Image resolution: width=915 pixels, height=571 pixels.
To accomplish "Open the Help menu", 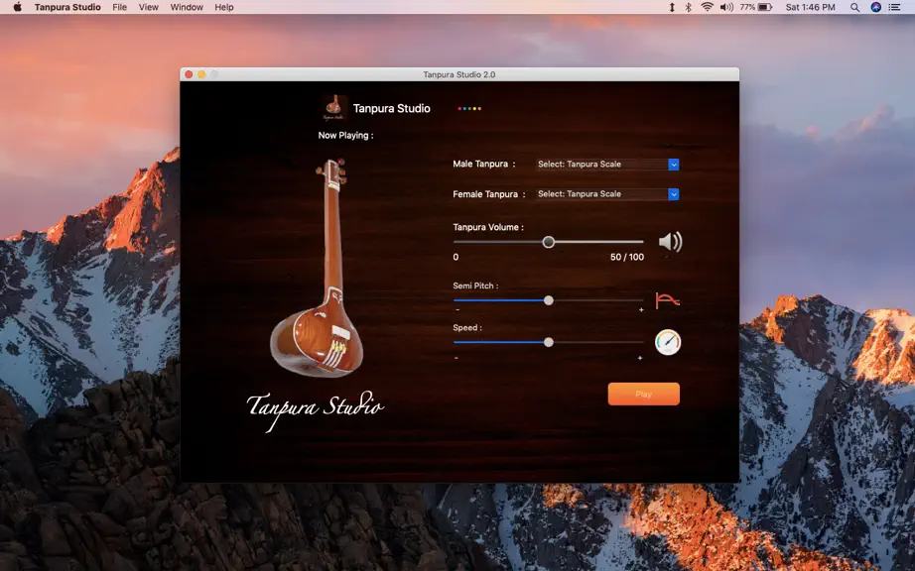I will tap(224, 7).
